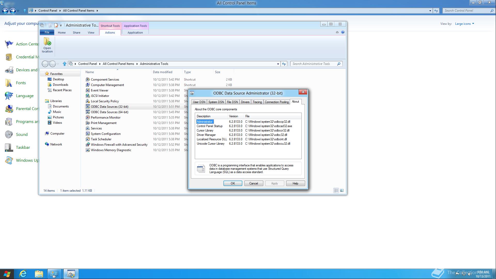Viewport: 496px width, 279px height.
Task: Click the Language icon in Control Panel
Action: 9,96
